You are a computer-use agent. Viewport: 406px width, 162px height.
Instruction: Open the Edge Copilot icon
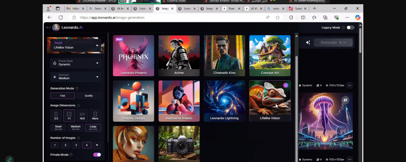click(x=358, y=17)
